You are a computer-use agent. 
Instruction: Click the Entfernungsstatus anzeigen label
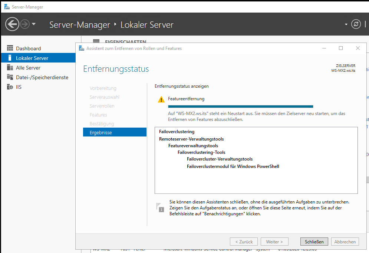pos(181,86)
